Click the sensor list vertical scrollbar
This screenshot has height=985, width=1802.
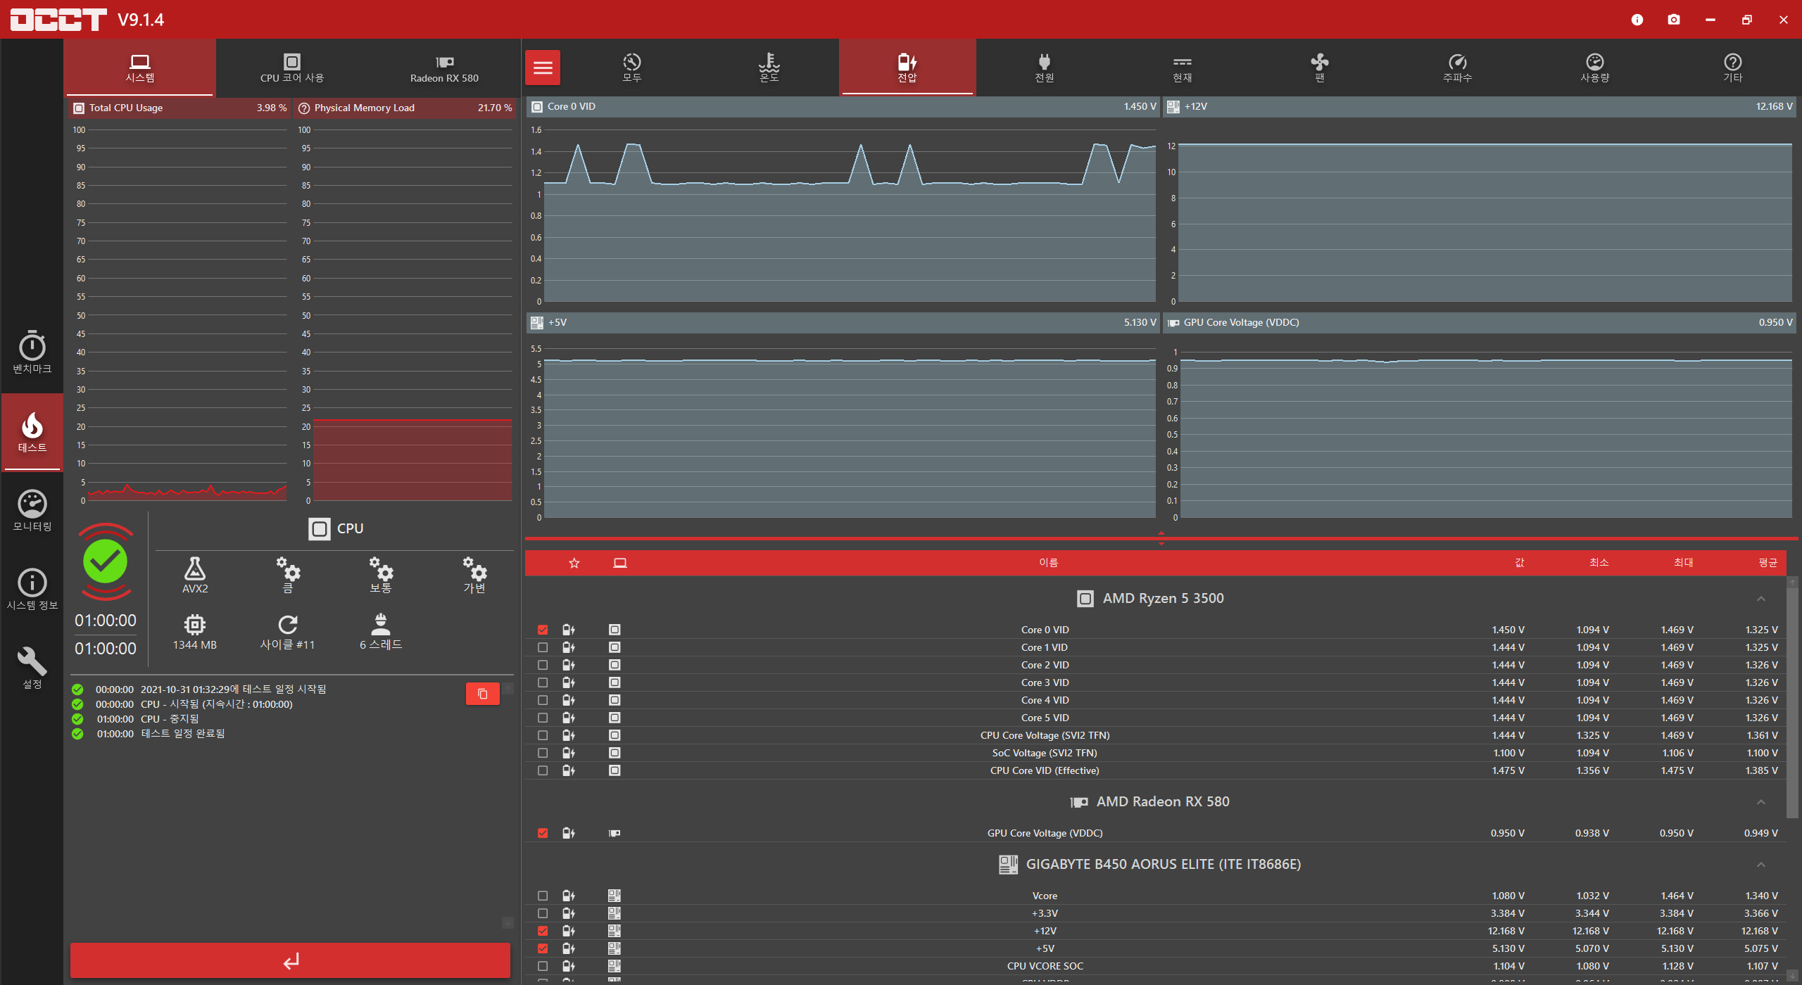[1793, 704]
